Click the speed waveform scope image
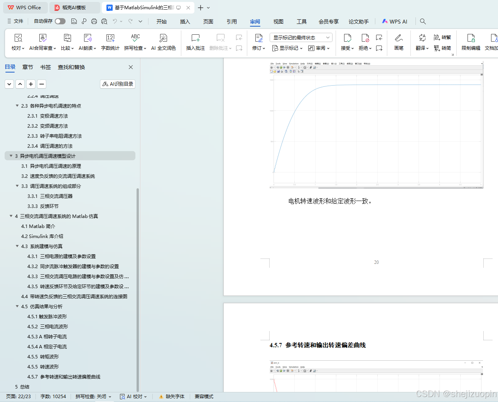The image size is (498, 402). (376, 125)
